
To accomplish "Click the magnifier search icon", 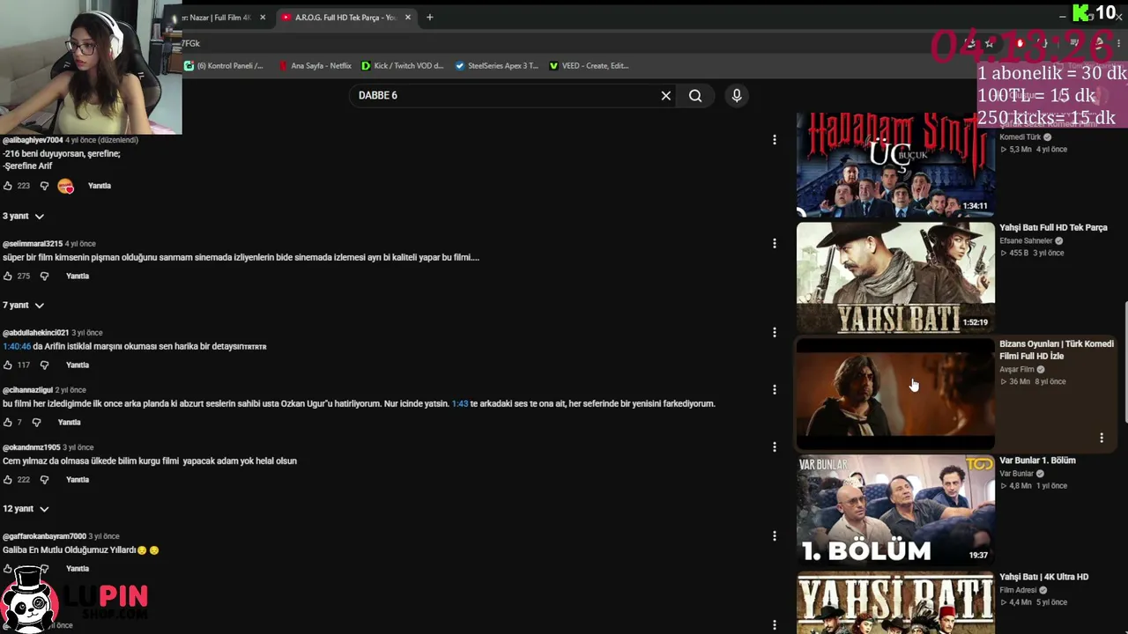I will (x=695, y=96).
